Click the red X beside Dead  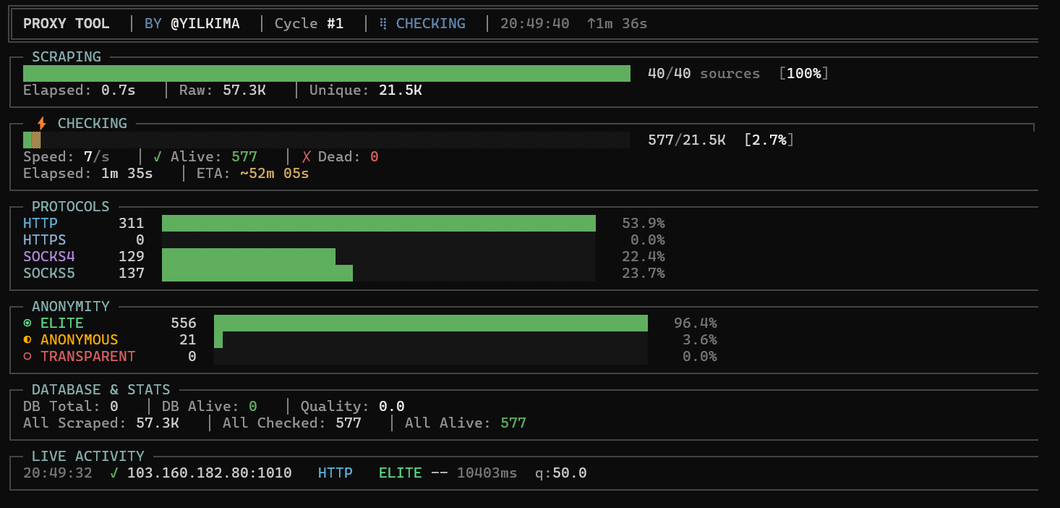pyautogui.click(x=306, y=157)
